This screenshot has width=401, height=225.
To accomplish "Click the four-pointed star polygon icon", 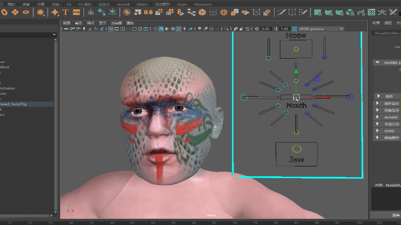I will pos(55,12).
